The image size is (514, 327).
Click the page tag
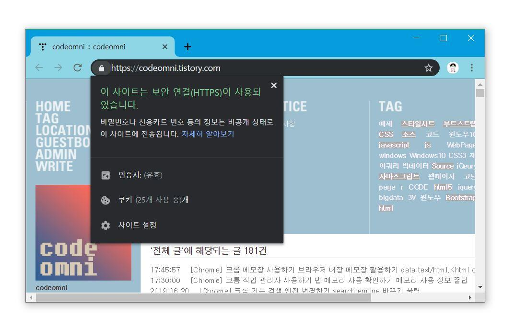[x=387, y=187]
